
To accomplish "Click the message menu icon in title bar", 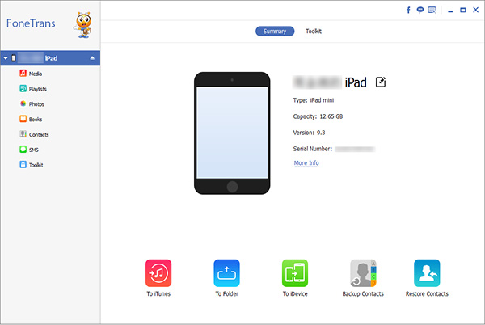I will pyautogui.click(x=432, y=11).
